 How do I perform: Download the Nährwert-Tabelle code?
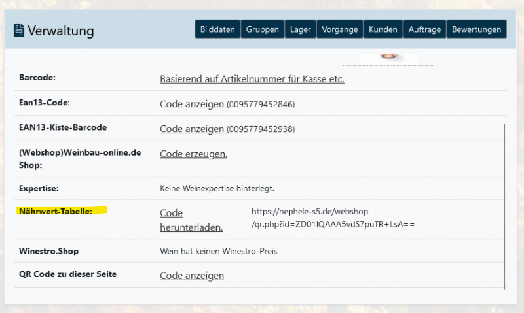(x=191, y=220)
